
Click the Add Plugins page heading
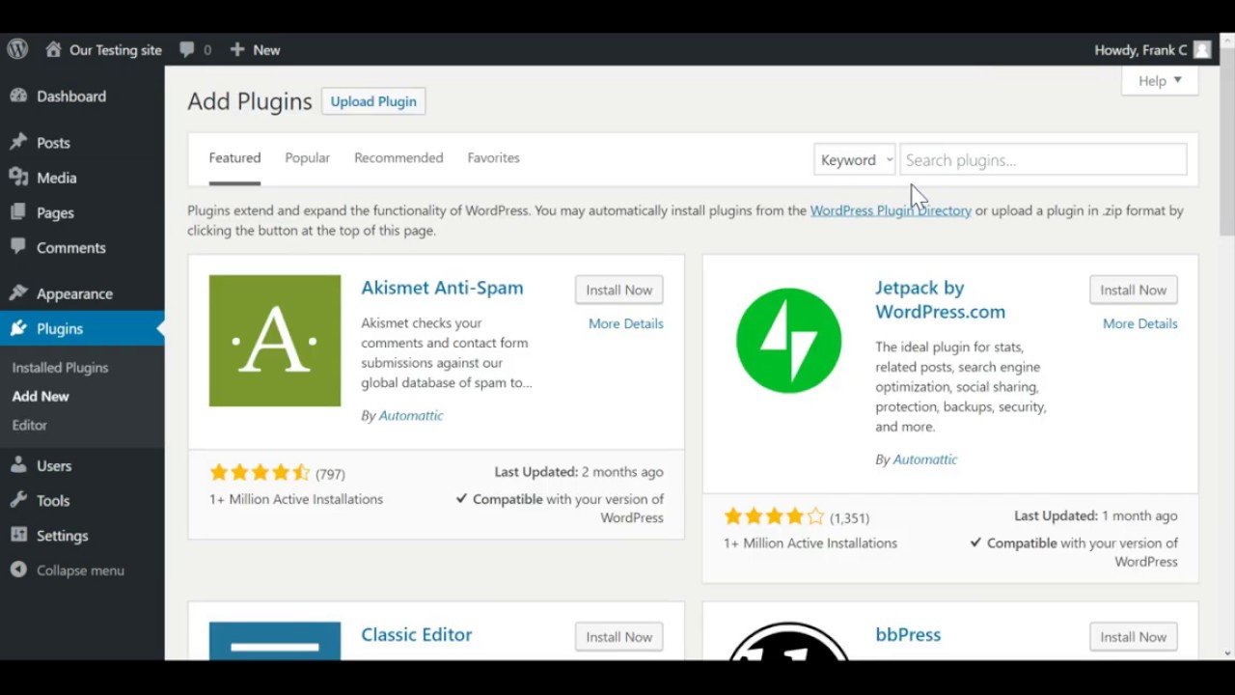click(x=250, y=101)
